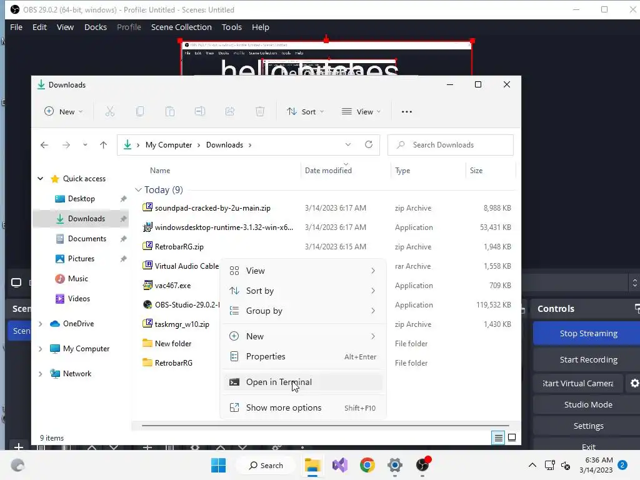
Task: Open the OBS Docks menu
Action: [x=96, y=27]
